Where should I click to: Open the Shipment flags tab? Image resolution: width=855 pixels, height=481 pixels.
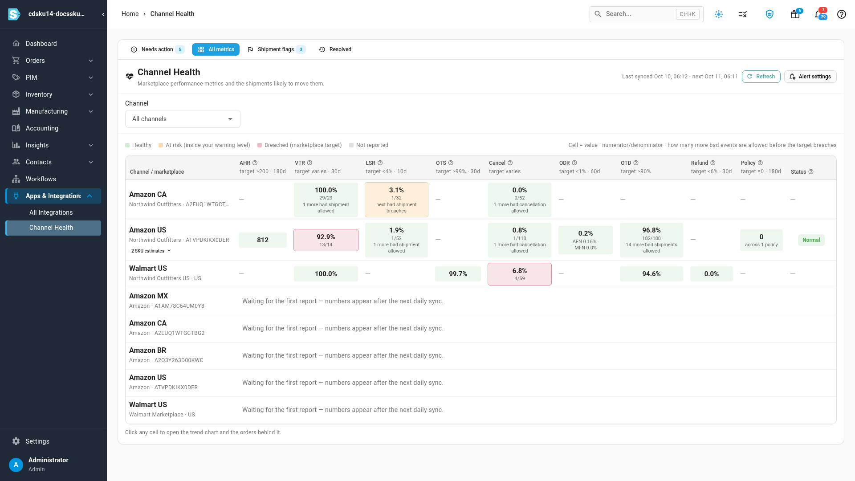pos(276,49)
